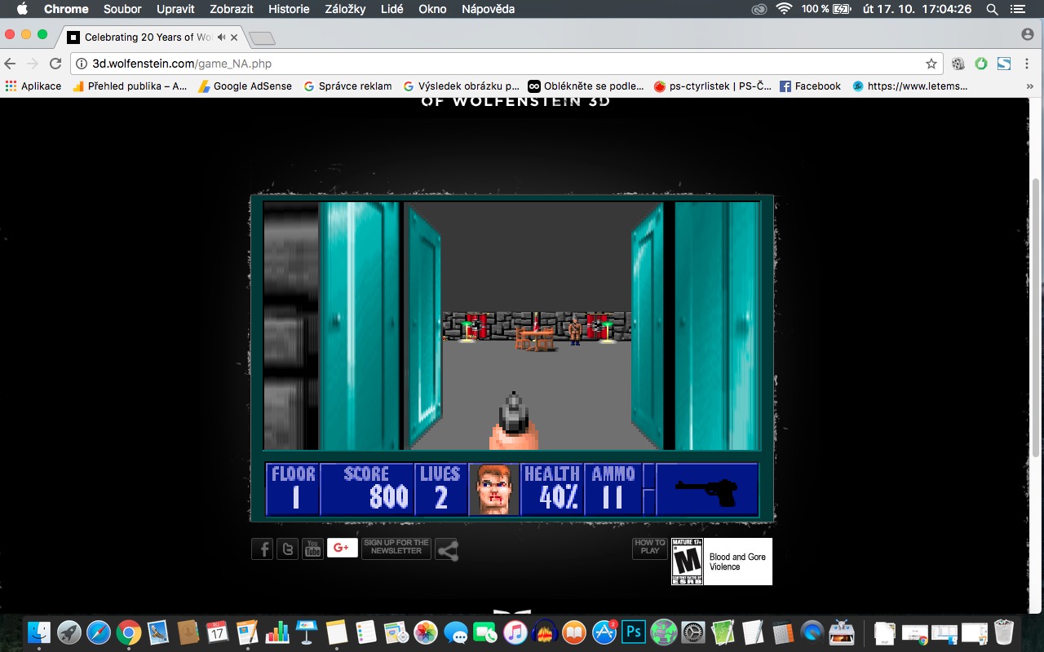Open the Facebook share icon below the game
Screen dimensions: 1044x652
[263, 548]
